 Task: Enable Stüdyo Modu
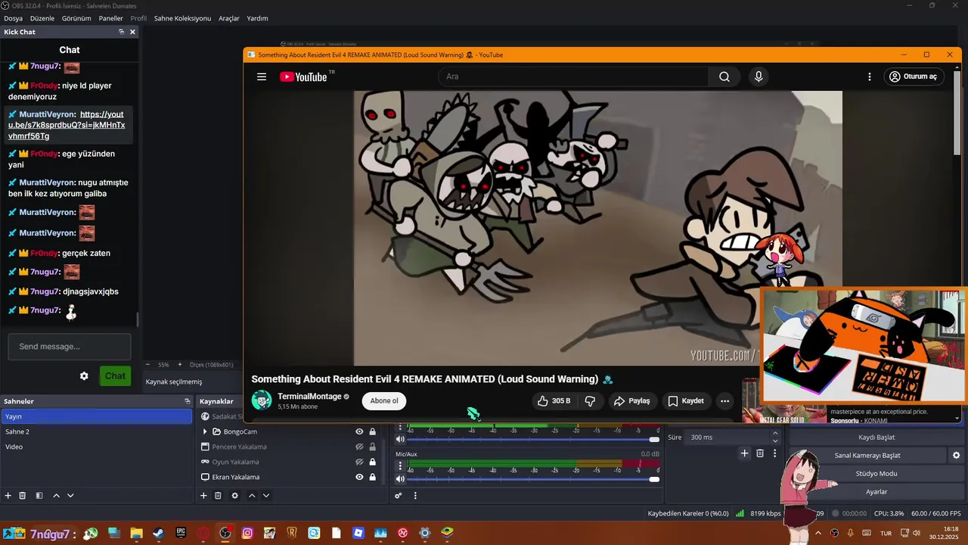876,474
